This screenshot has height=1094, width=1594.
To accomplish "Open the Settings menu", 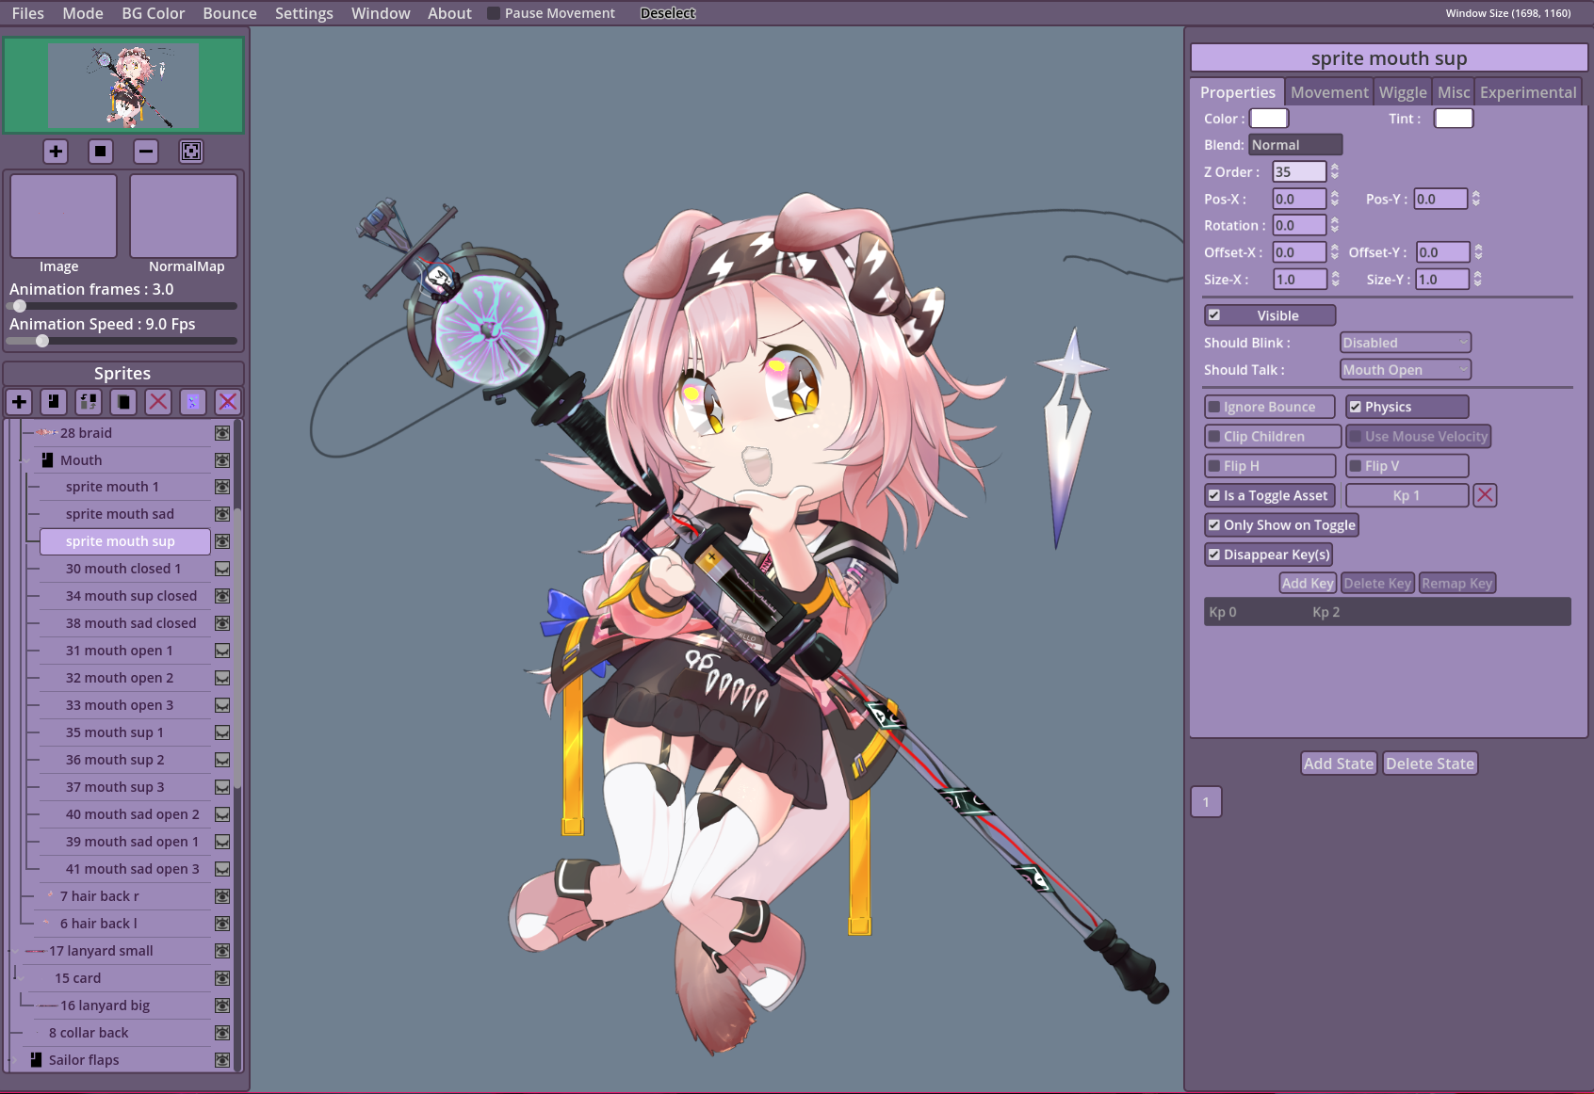I will [304, 13].
